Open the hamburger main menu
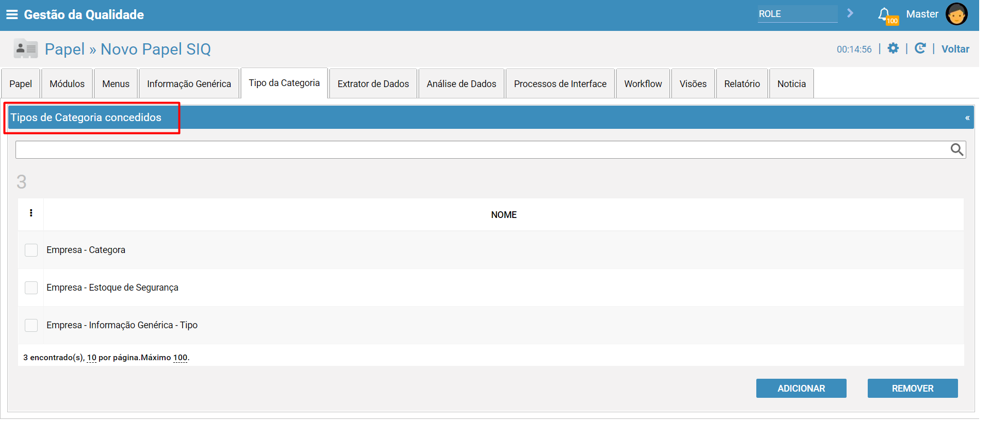 tap(12, 14)
